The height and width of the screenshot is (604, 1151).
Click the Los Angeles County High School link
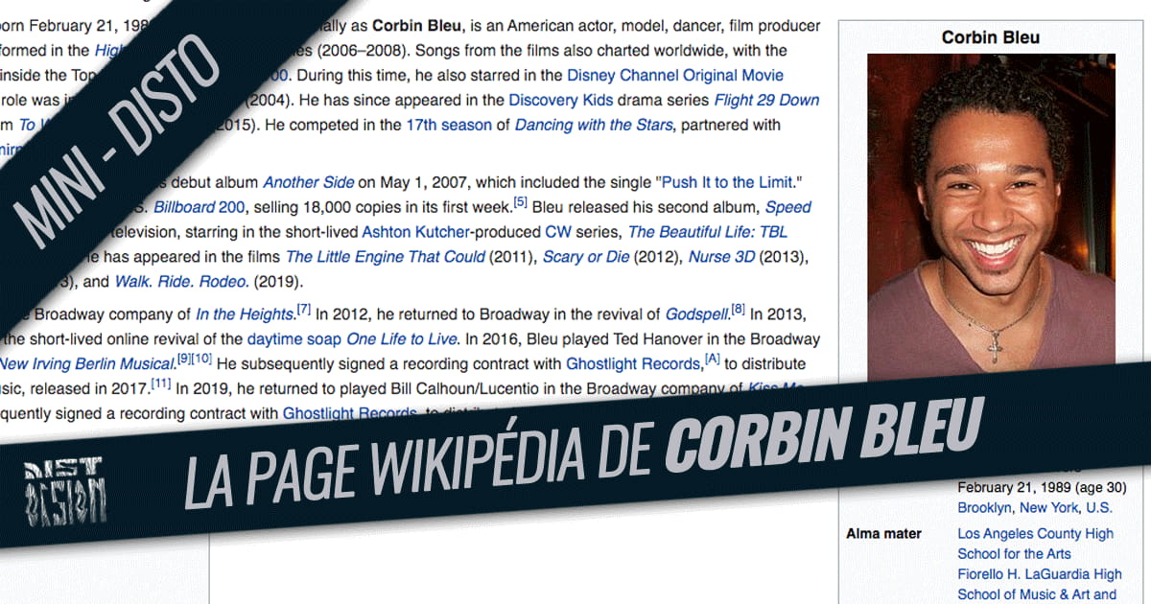(x=1034, y=533)
